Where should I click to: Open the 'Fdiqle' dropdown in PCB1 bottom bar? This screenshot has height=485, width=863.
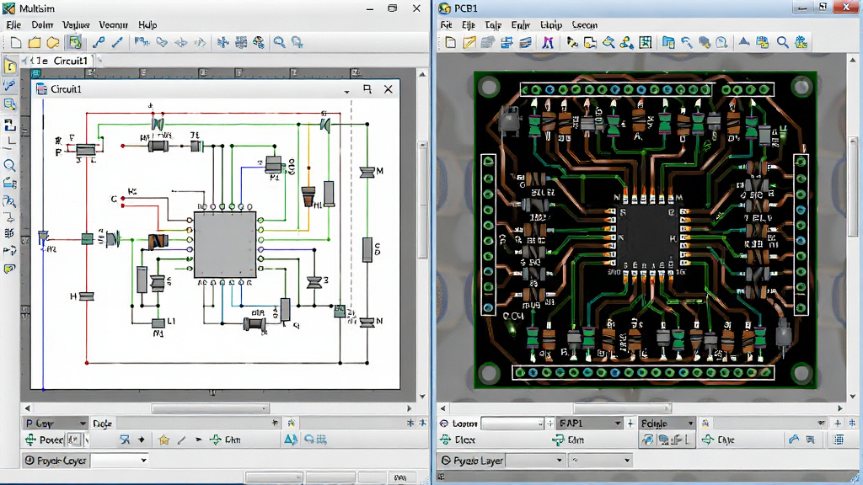click(x=667, y=423)
